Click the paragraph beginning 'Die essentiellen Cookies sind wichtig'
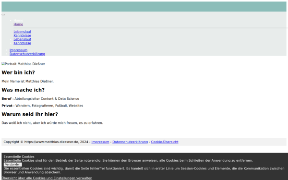The image size is (288, 180). click(144, 170)
